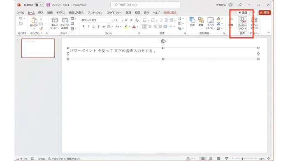The image size is (288, 161).
Task: Switch to the Design (デザイン) tab
Action: pyautogui.click(x=60, y=13)
